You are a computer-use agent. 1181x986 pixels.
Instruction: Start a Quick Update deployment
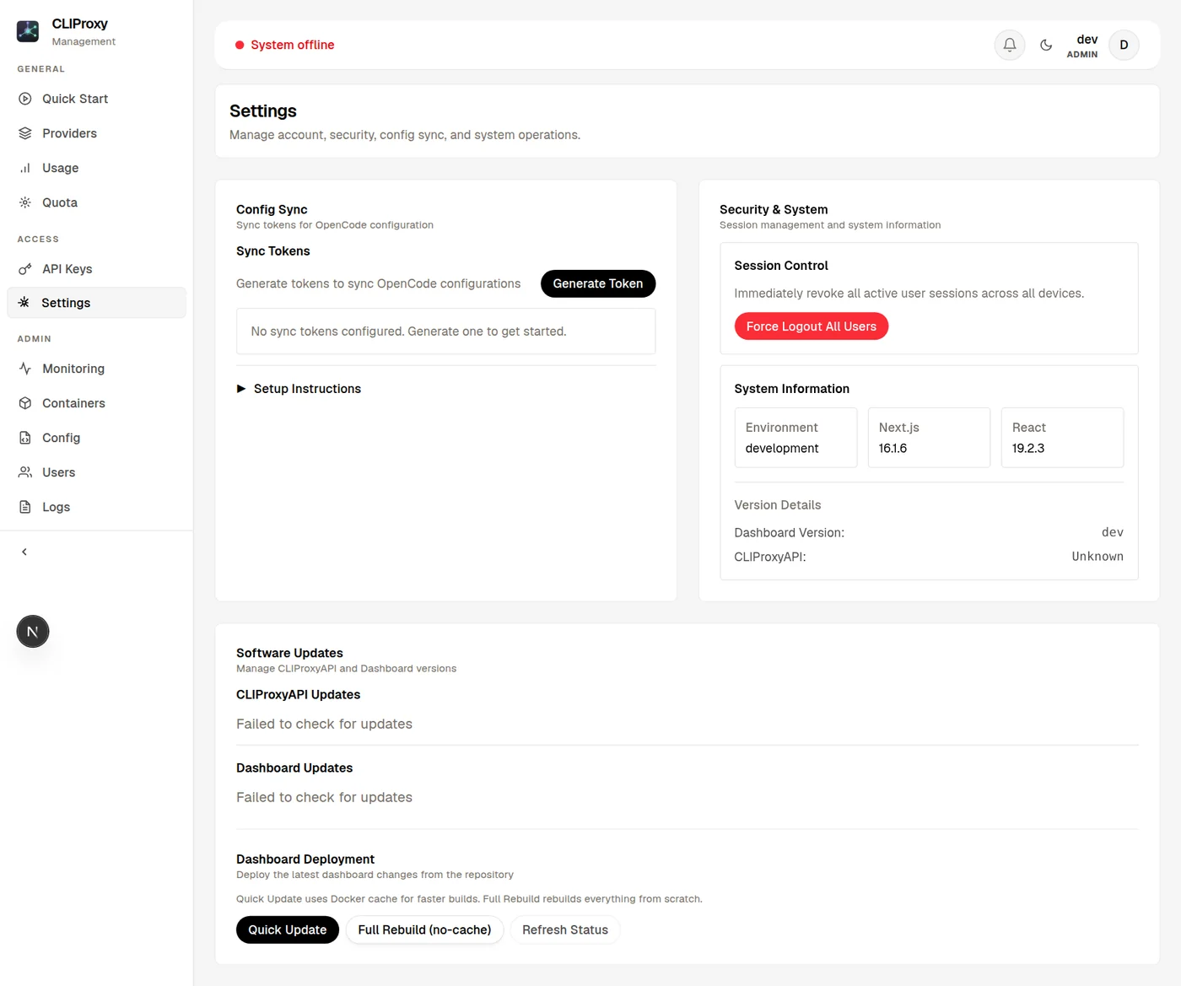pos(288,929)
